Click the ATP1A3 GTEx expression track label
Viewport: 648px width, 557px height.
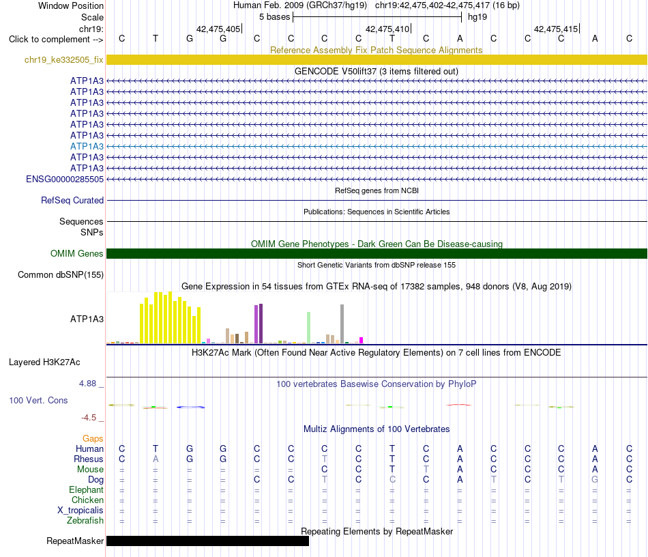87,319
